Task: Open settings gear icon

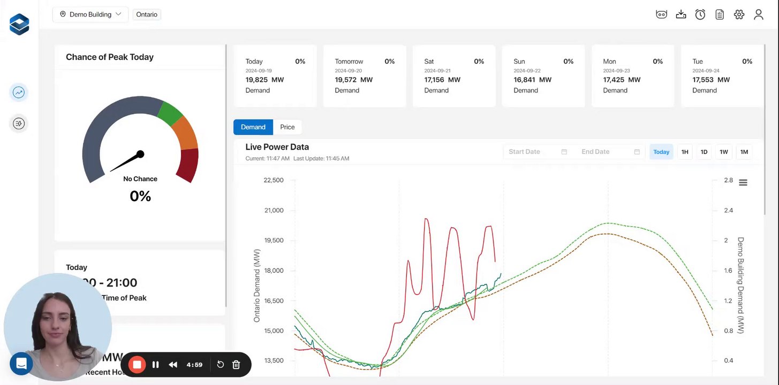Action: pos(739,14)
